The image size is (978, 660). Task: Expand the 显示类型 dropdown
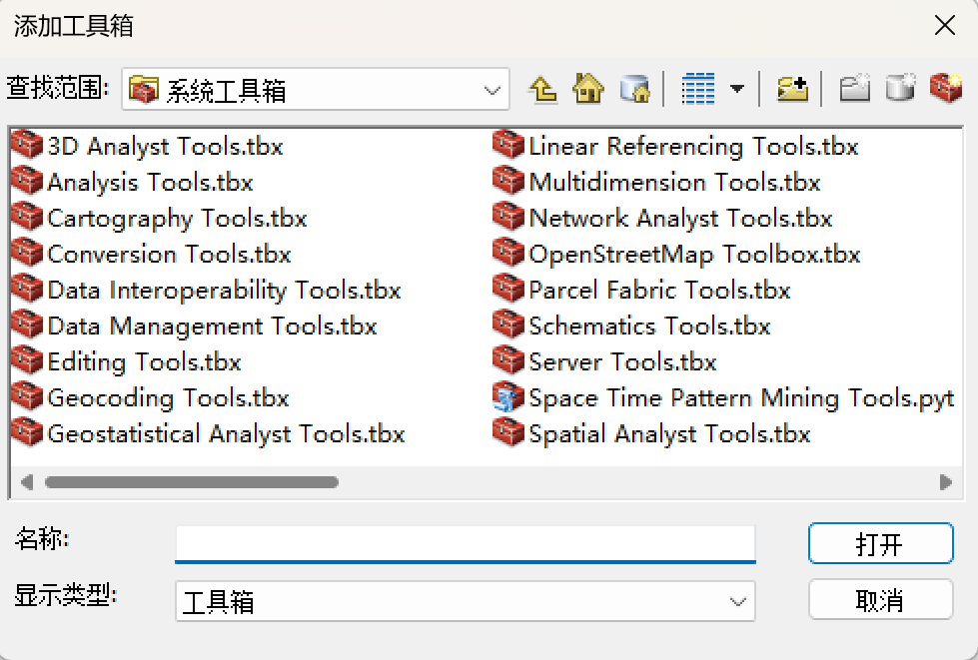[738, 602]
